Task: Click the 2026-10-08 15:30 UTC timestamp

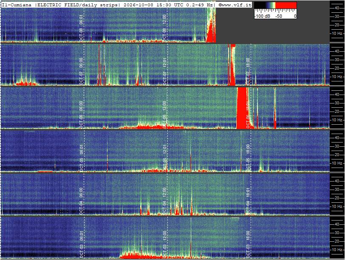Action: pos(154,5)
